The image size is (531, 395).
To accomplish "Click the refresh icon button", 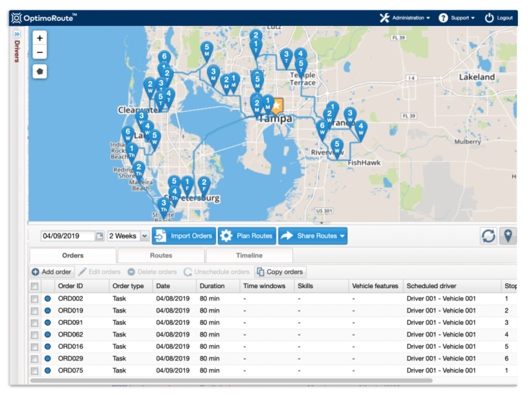I will point(488,236).
